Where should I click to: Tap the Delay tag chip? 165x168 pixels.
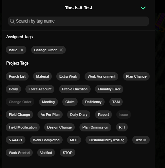click(13, 89)
